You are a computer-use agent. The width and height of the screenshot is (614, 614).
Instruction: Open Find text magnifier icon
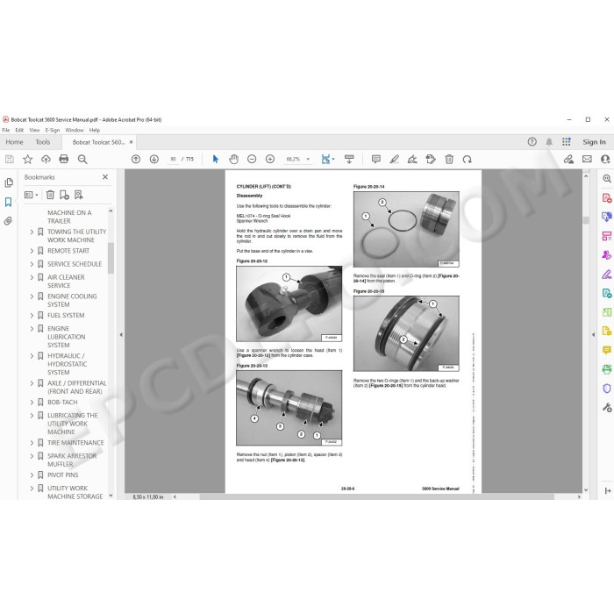pyautogui.click(x=82, y=159)
